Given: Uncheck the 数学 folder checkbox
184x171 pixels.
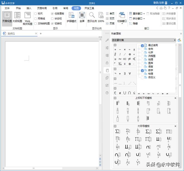Looking at the screenshot, I should [x=142, y=70].
